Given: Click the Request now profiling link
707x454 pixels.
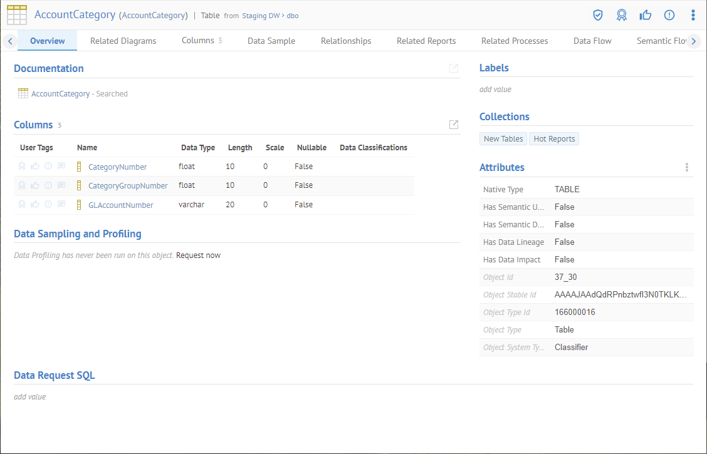Looking at the screenshot, I should coord(198,255).
